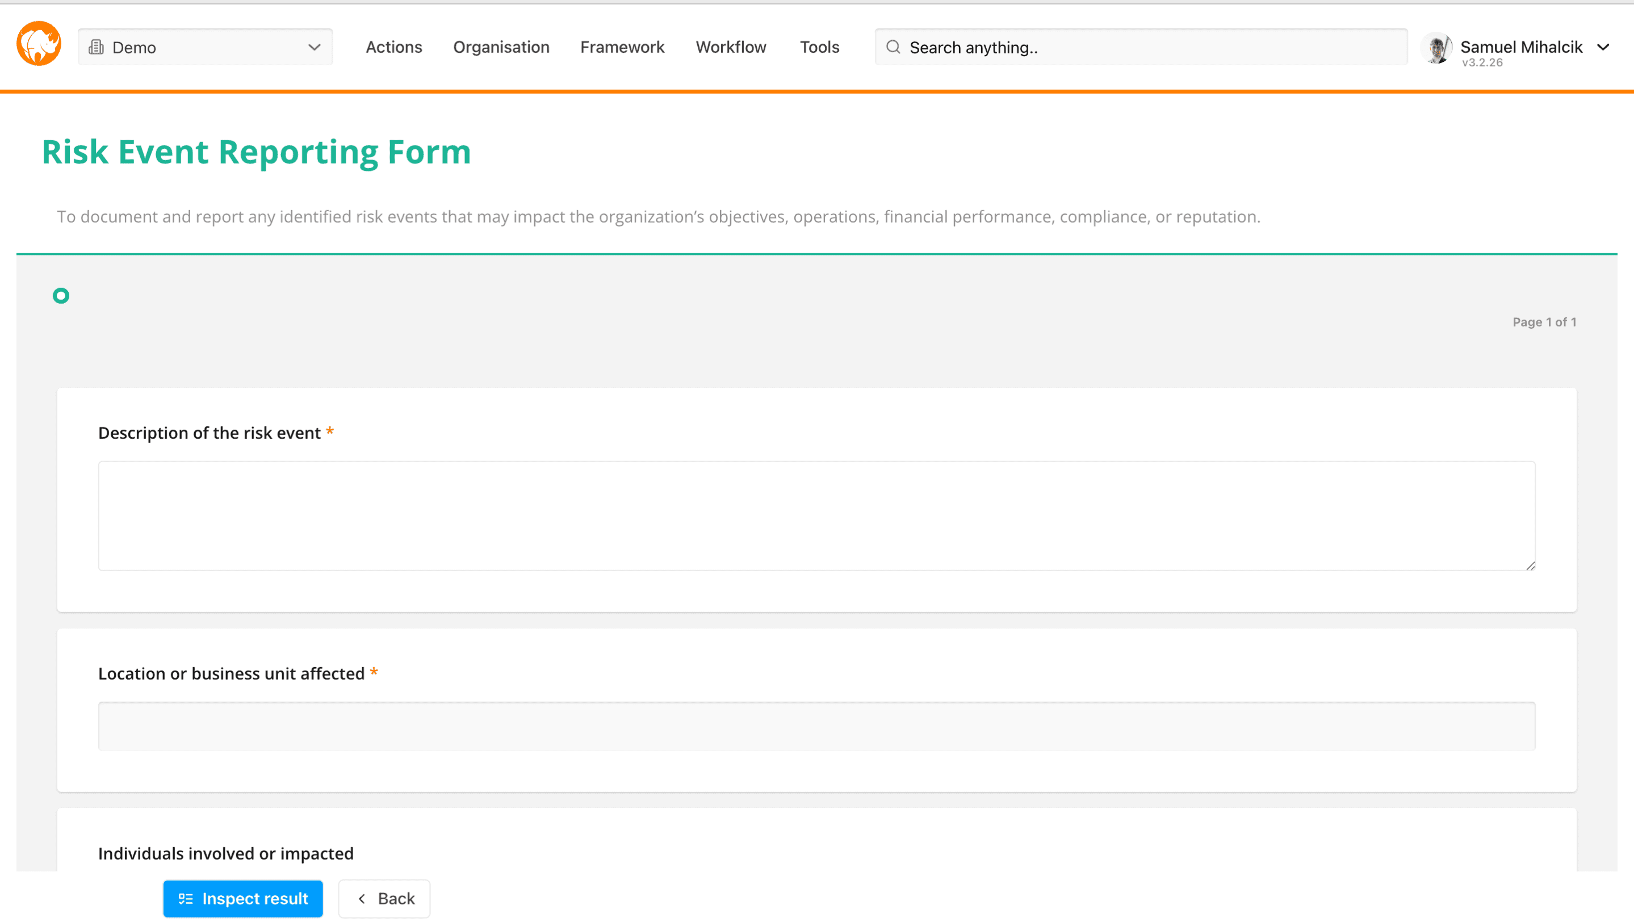Viewport: 1634px width, 922px height.
Task: Open the Organisation menu
Action: 500,47
